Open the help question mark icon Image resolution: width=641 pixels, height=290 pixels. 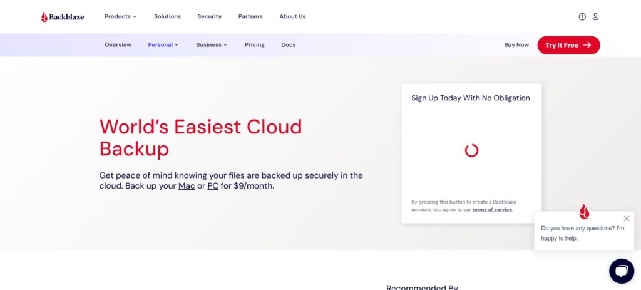[582, 17]
